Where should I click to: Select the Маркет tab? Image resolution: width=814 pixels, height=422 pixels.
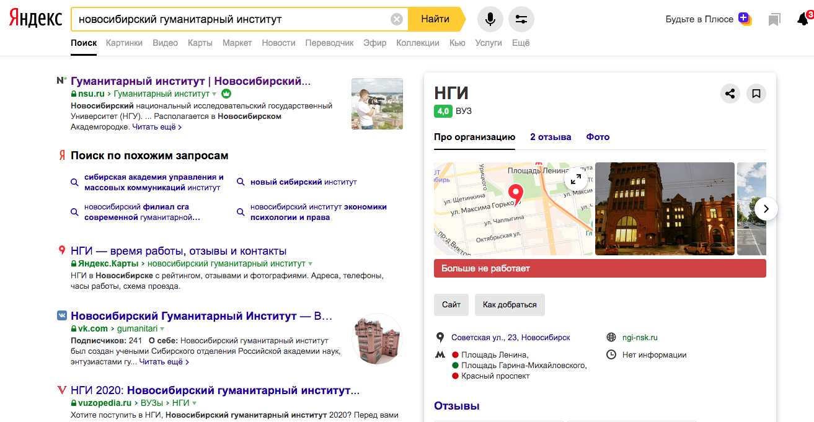[237, 43]
